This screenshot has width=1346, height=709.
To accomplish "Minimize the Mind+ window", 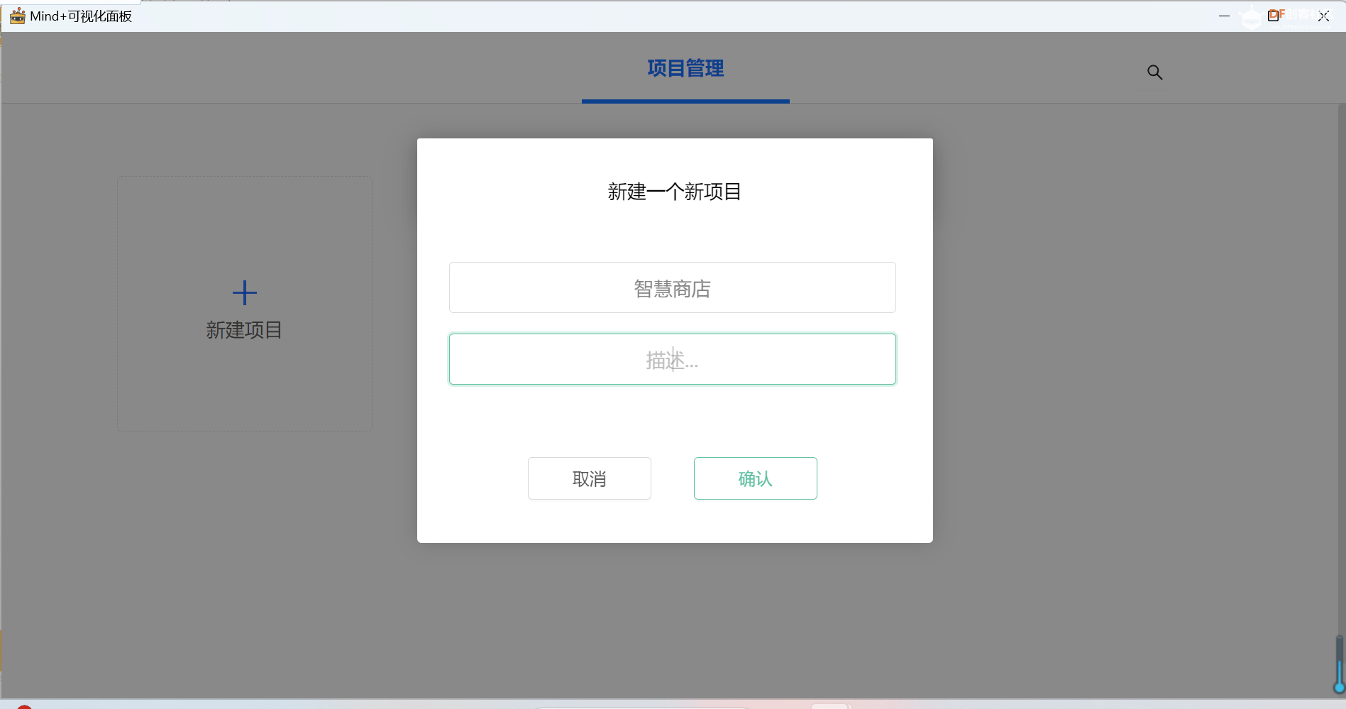I will click(1224, 16).
